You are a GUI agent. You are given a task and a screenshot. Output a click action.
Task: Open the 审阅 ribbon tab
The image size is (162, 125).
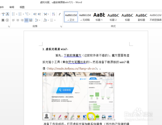12,7
